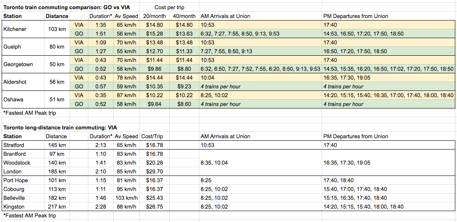
Task: Select the Stratford station cell
Action: (23, 145)
